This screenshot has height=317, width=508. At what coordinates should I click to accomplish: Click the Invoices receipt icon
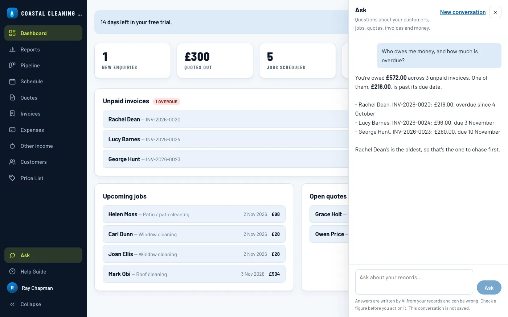(x=12, y=113)
